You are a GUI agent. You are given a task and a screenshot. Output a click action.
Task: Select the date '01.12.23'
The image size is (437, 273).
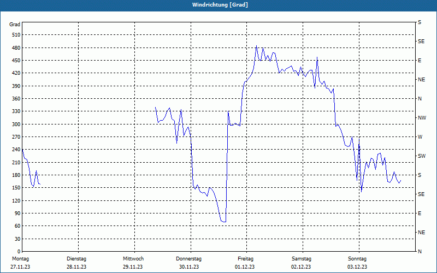[x=245, y=267]
